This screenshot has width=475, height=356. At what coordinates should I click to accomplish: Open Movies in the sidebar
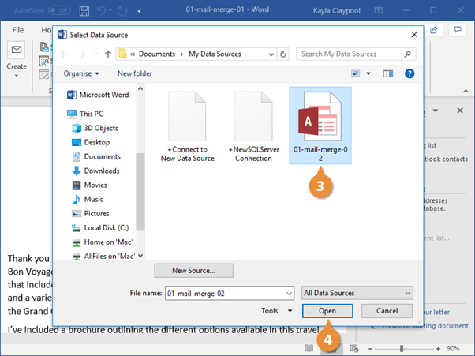click(x=90, y=185)
